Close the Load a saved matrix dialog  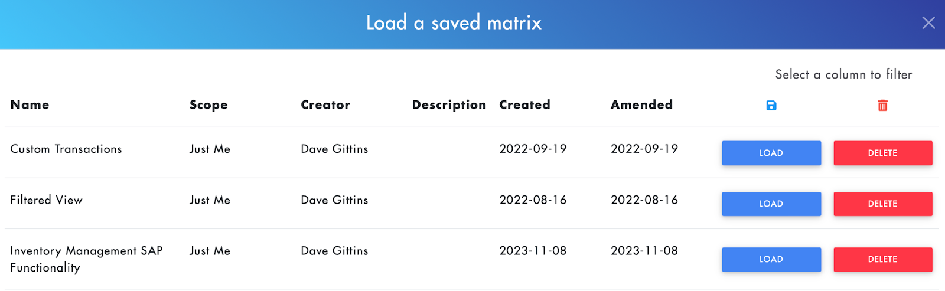tap(928, 22)
